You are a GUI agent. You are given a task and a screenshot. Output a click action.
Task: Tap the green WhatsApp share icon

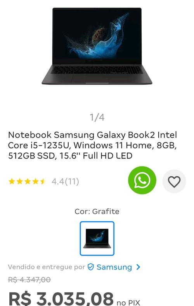(x=142, y=180)
